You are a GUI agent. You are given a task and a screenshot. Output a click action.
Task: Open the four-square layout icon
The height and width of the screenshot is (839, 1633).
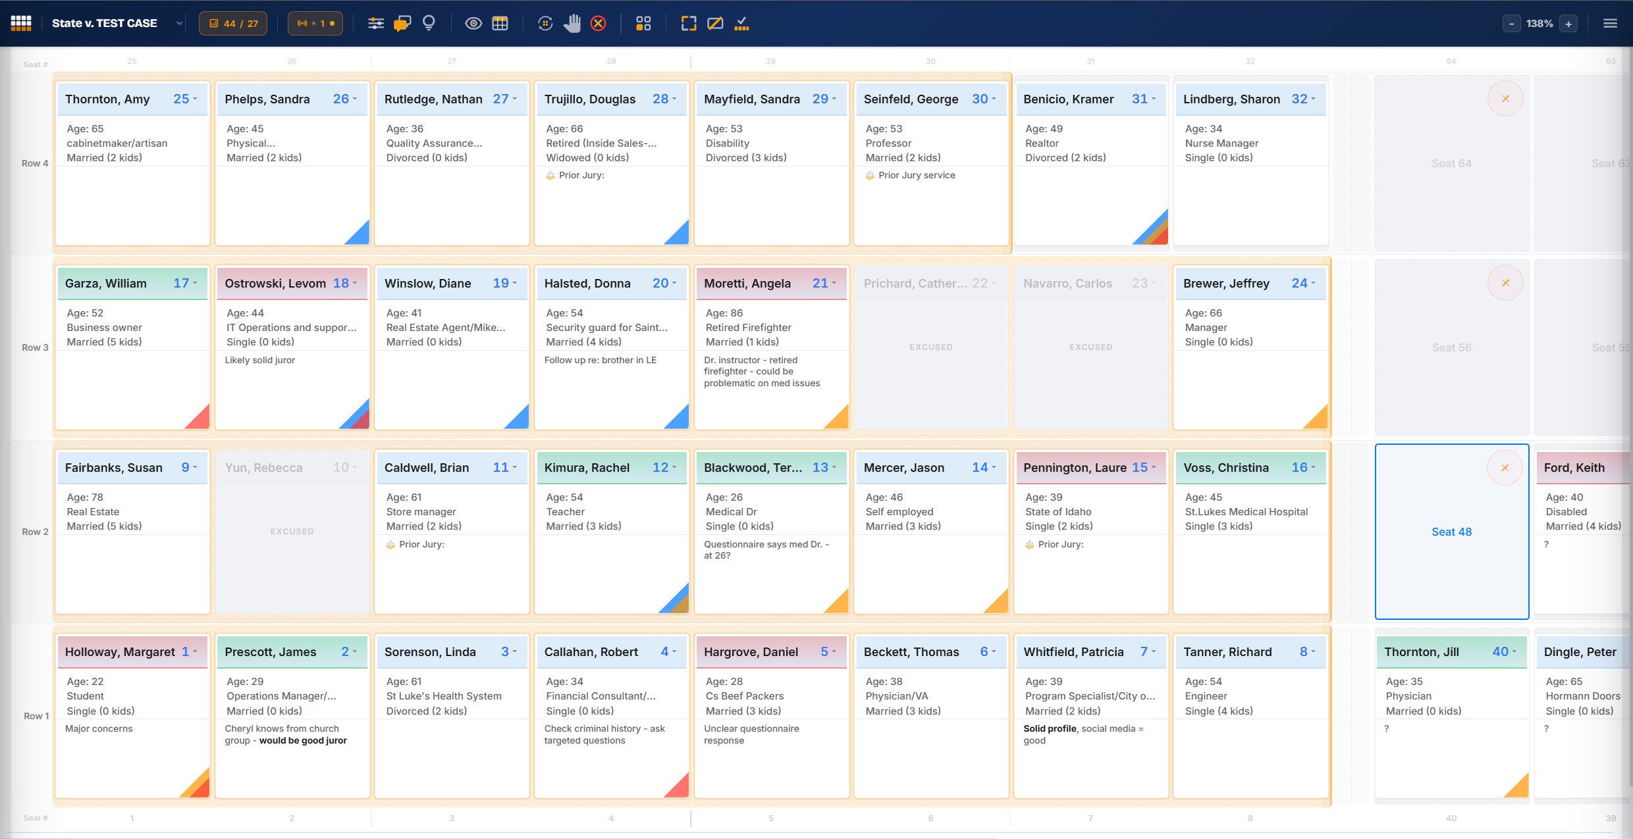pyautogui.click(x=643, y=24)
